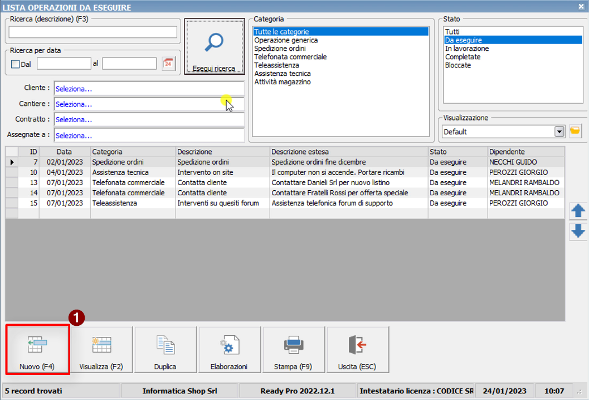This screenshot has height=400, width=589.
Task: Click the Nuovo (F4) new record icon
Action: click(37, 345)
